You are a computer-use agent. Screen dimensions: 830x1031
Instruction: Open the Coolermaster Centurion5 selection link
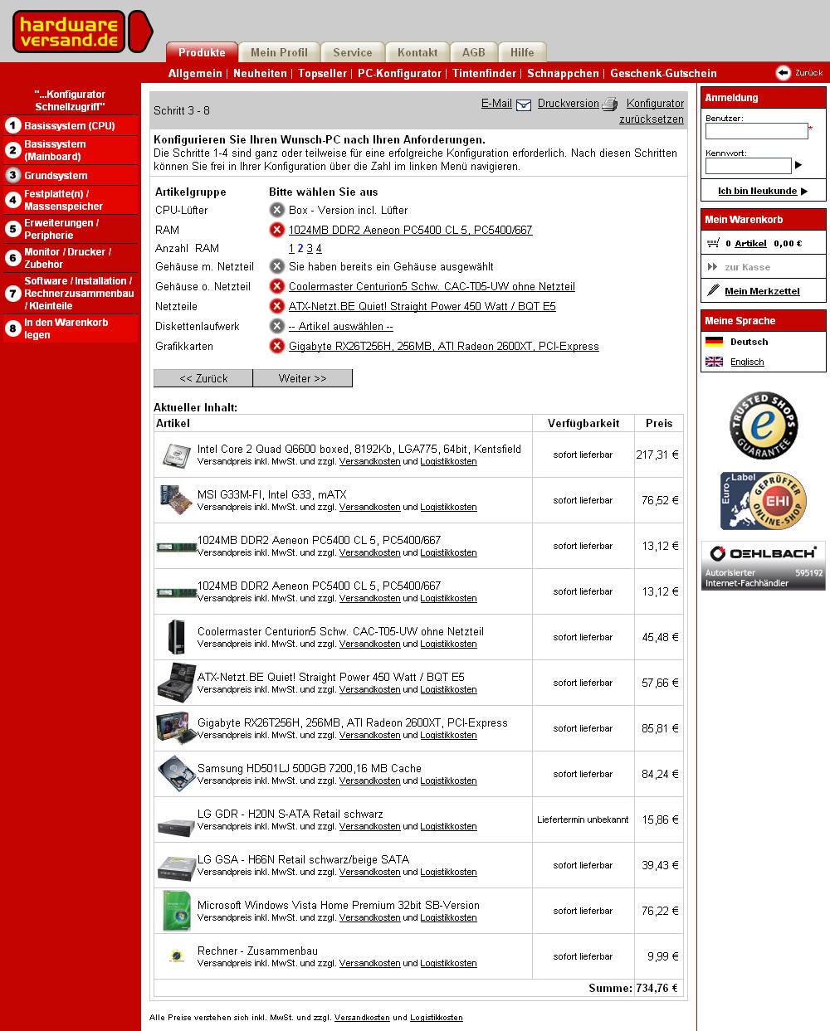coord(432,286)
